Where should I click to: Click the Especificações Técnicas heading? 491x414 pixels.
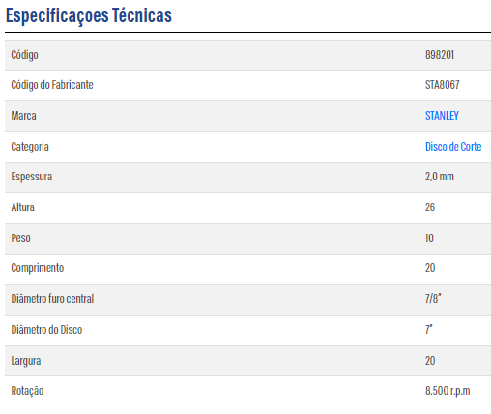pyautogui.click(x=89, y=15)
